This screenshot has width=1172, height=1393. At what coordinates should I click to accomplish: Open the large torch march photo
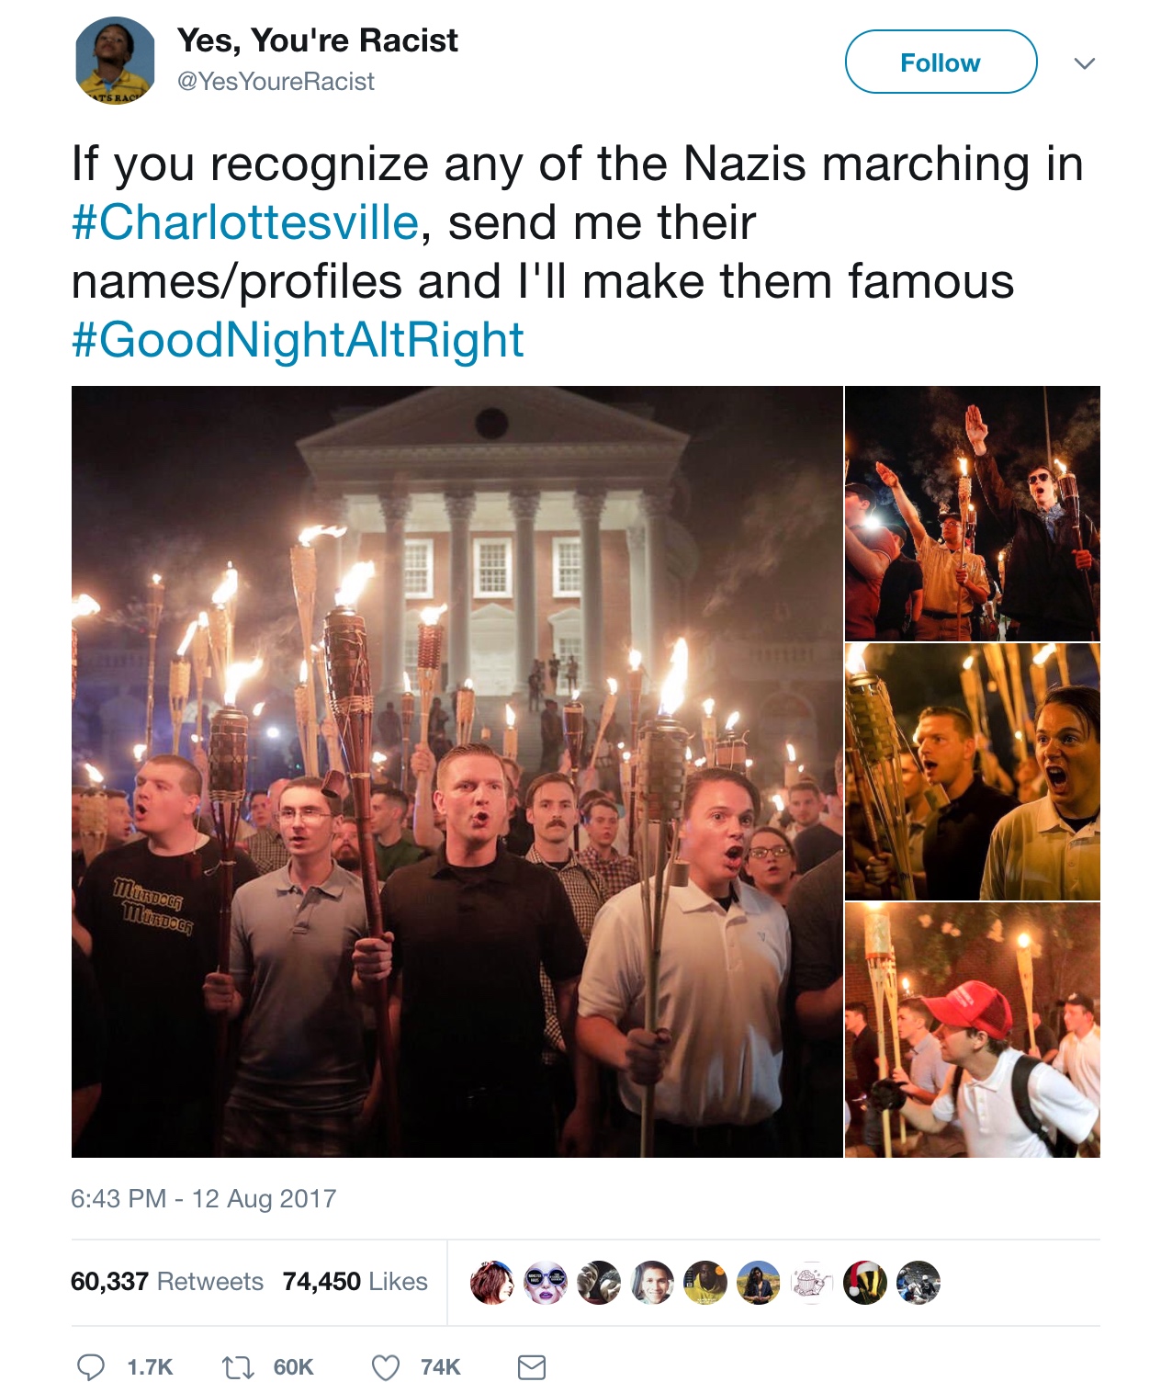[x=457, y=771]
